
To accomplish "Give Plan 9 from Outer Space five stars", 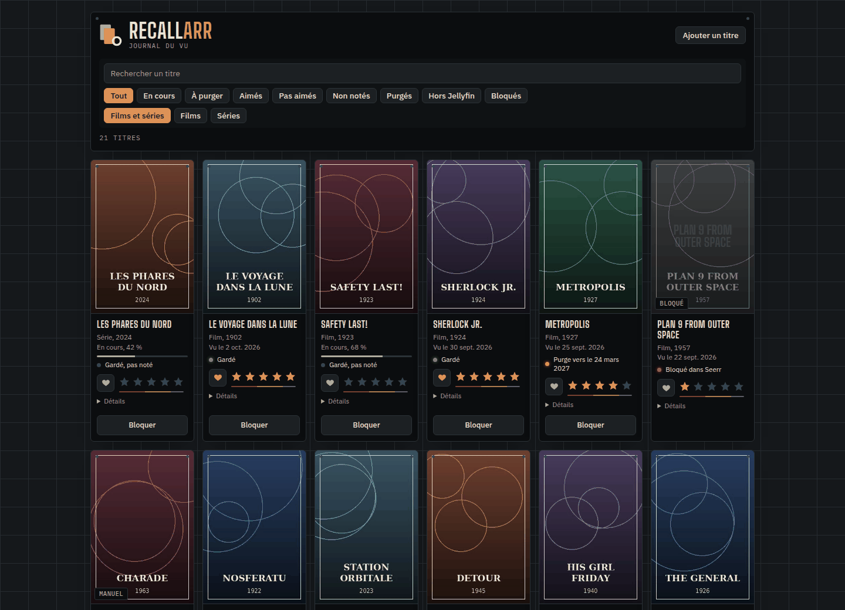I will (x=739, y=387).
